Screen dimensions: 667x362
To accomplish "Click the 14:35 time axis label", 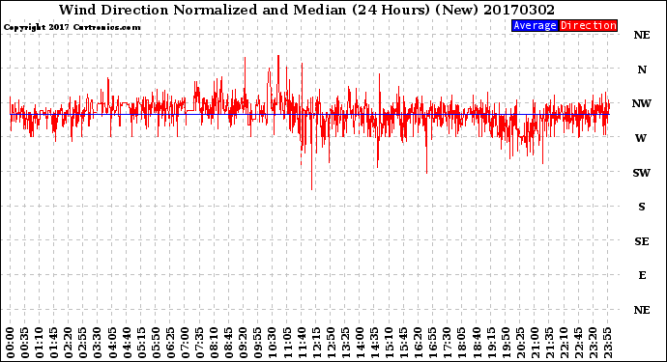I will [374, 343].
